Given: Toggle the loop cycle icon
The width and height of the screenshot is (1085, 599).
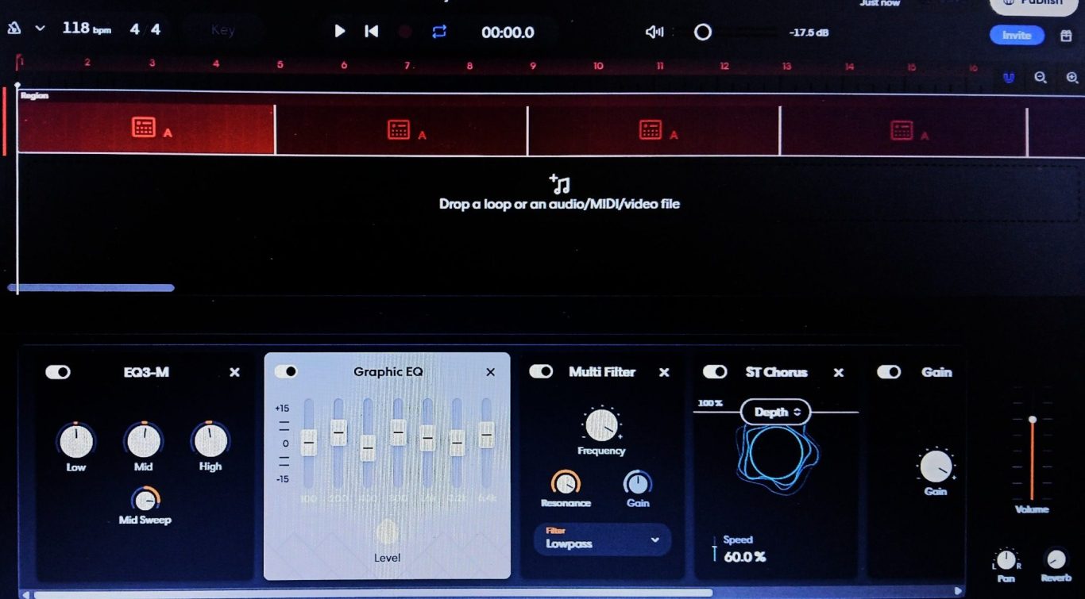Looking at the screenshot, I should point(439,31).
